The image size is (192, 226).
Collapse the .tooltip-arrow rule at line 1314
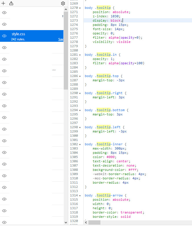coord(80,196)
